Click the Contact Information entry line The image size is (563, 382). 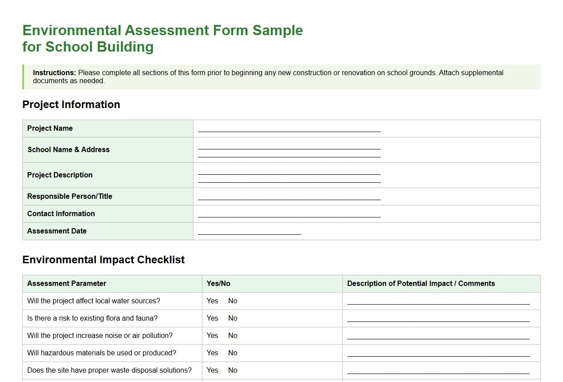coord(289,215)
